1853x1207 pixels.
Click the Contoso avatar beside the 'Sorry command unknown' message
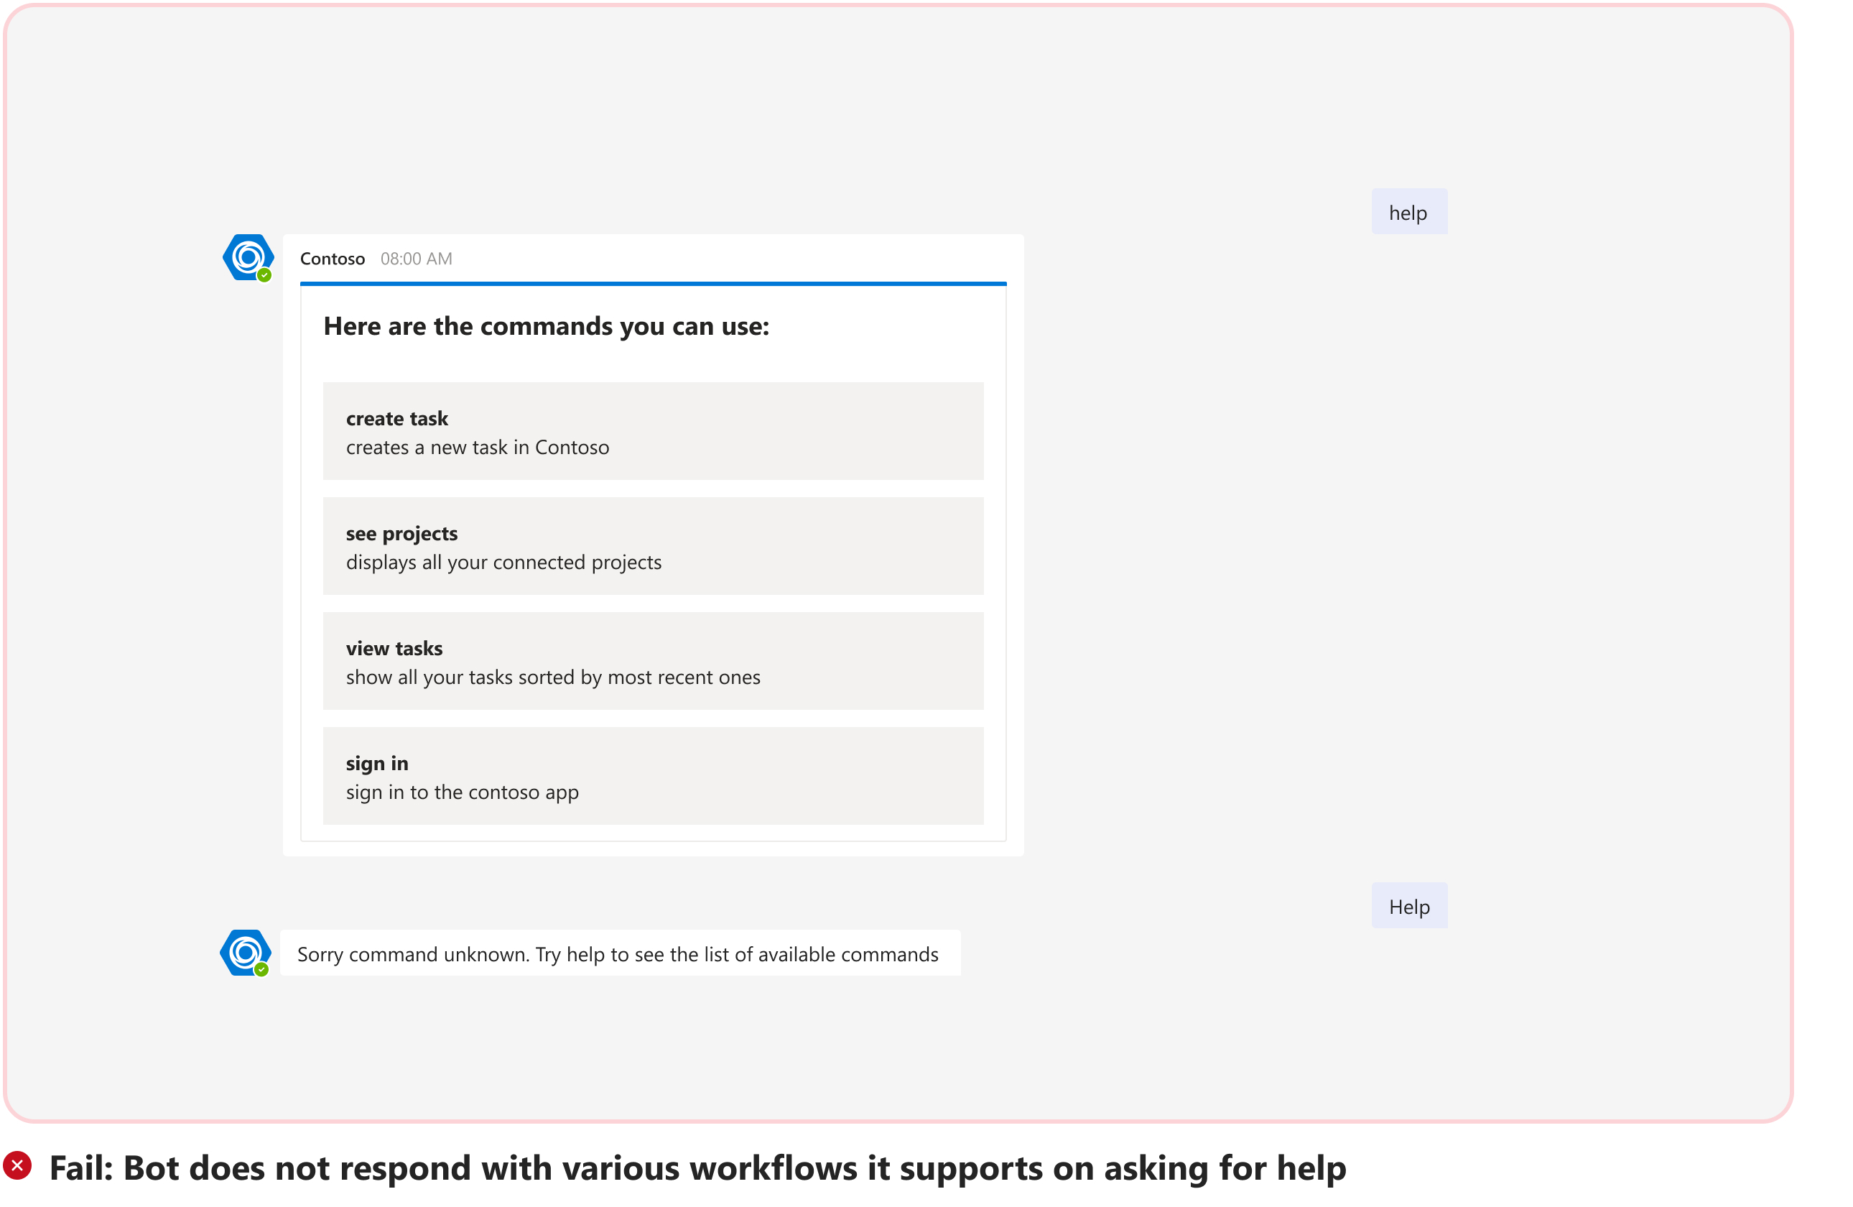(245, 953)
